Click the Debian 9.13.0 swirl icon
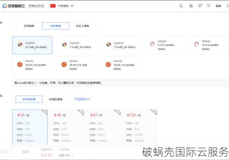This screenshot has width=229, height=160. (x=152, y=44)
